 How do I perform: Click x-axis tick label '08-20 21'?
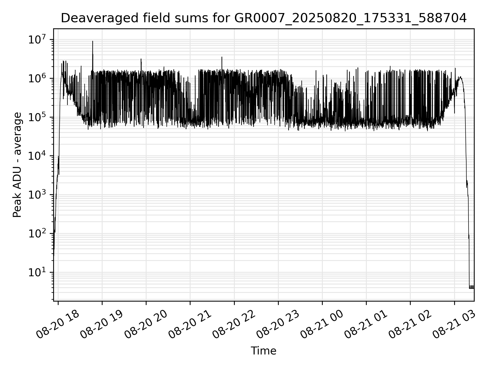point(190,325)
